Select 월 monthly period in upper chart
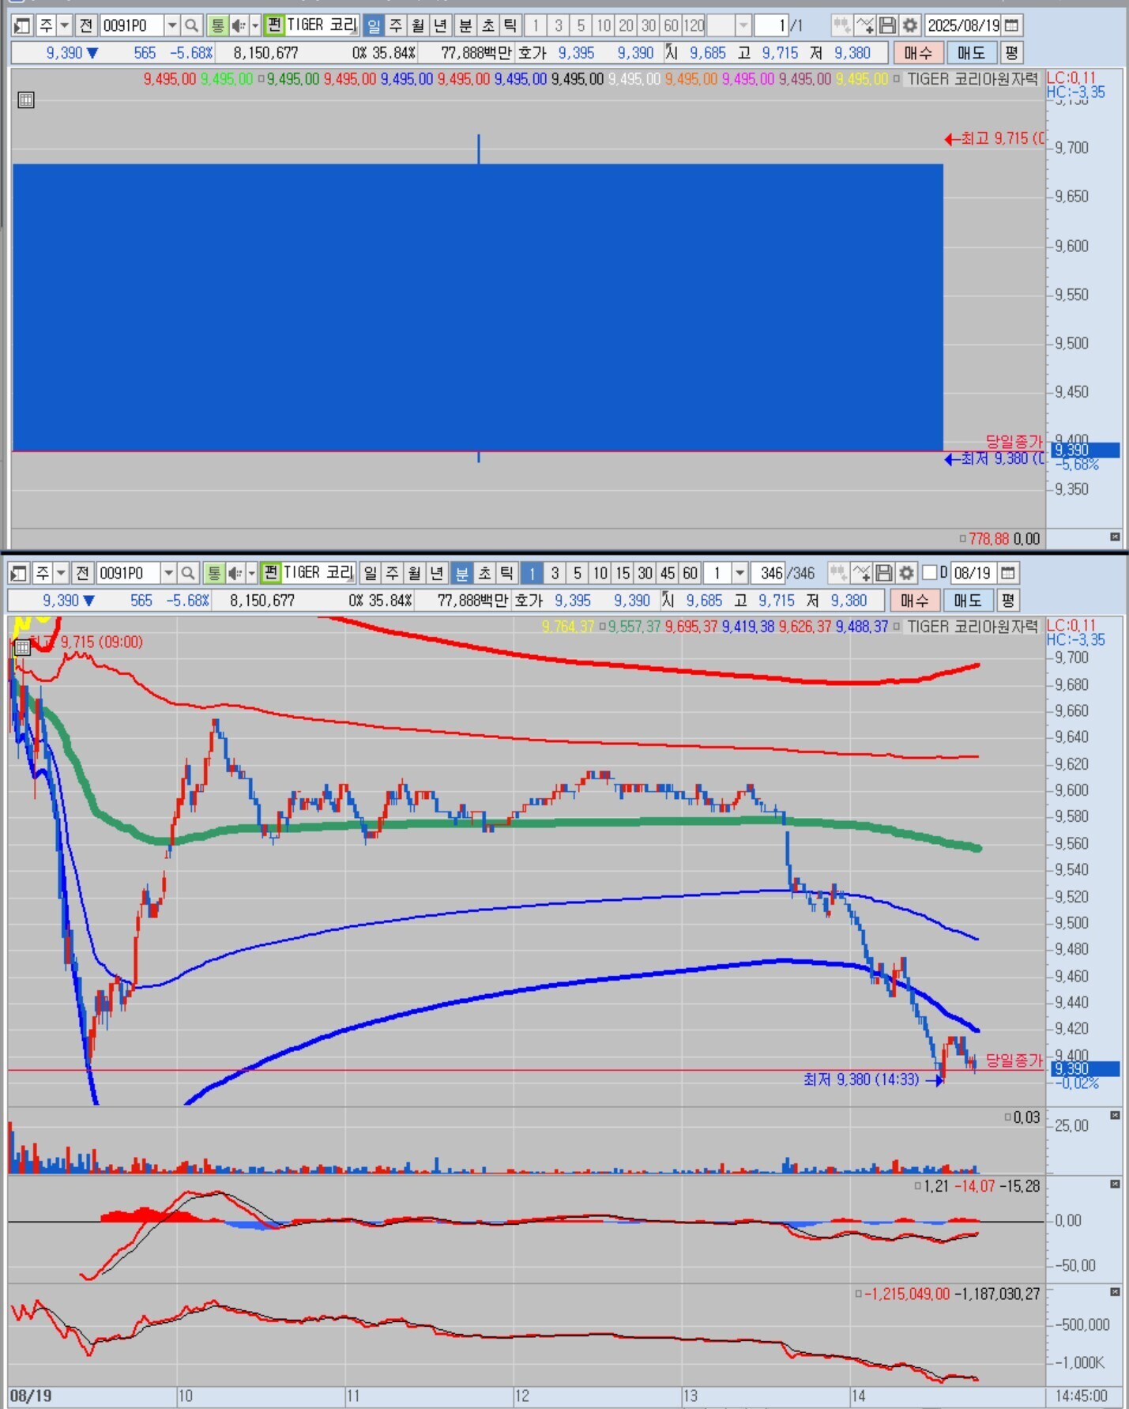This screenshot has height=1409, width=1129. pyautogui.click(x=418, y=25)
